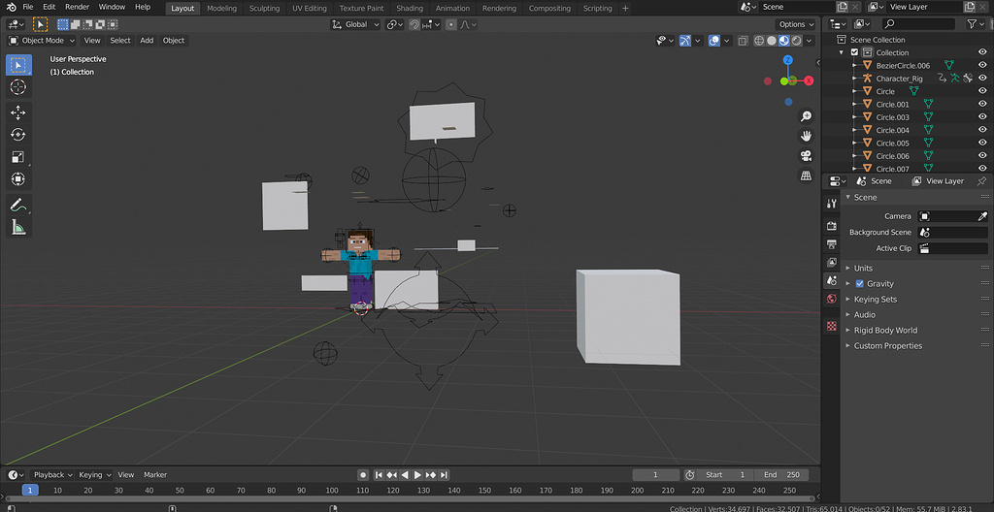Image resolution: width=994 pixels, height=512 pixels.
Task: Pin the properties editor context
Action: (x=982, y=181)
